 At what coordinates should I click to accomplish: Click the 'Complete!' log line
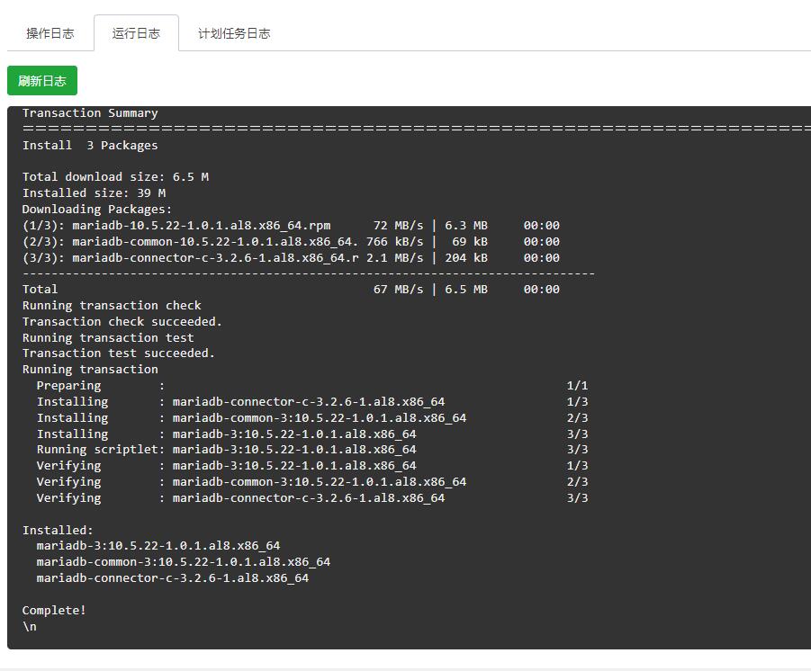pyautogui.click(x=54, y=610)
